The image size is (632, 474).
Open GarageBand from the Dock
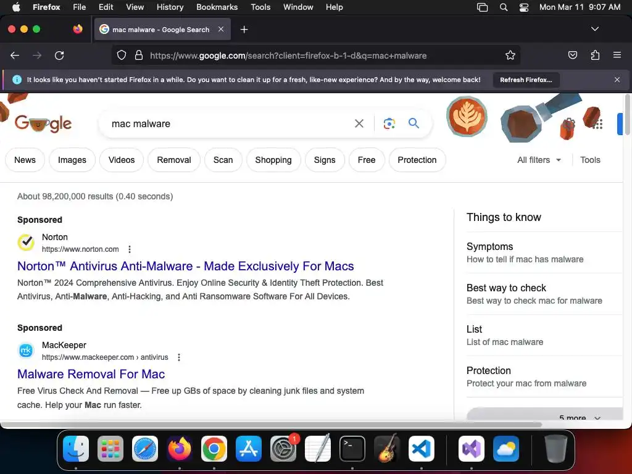[x=387, y=449]
